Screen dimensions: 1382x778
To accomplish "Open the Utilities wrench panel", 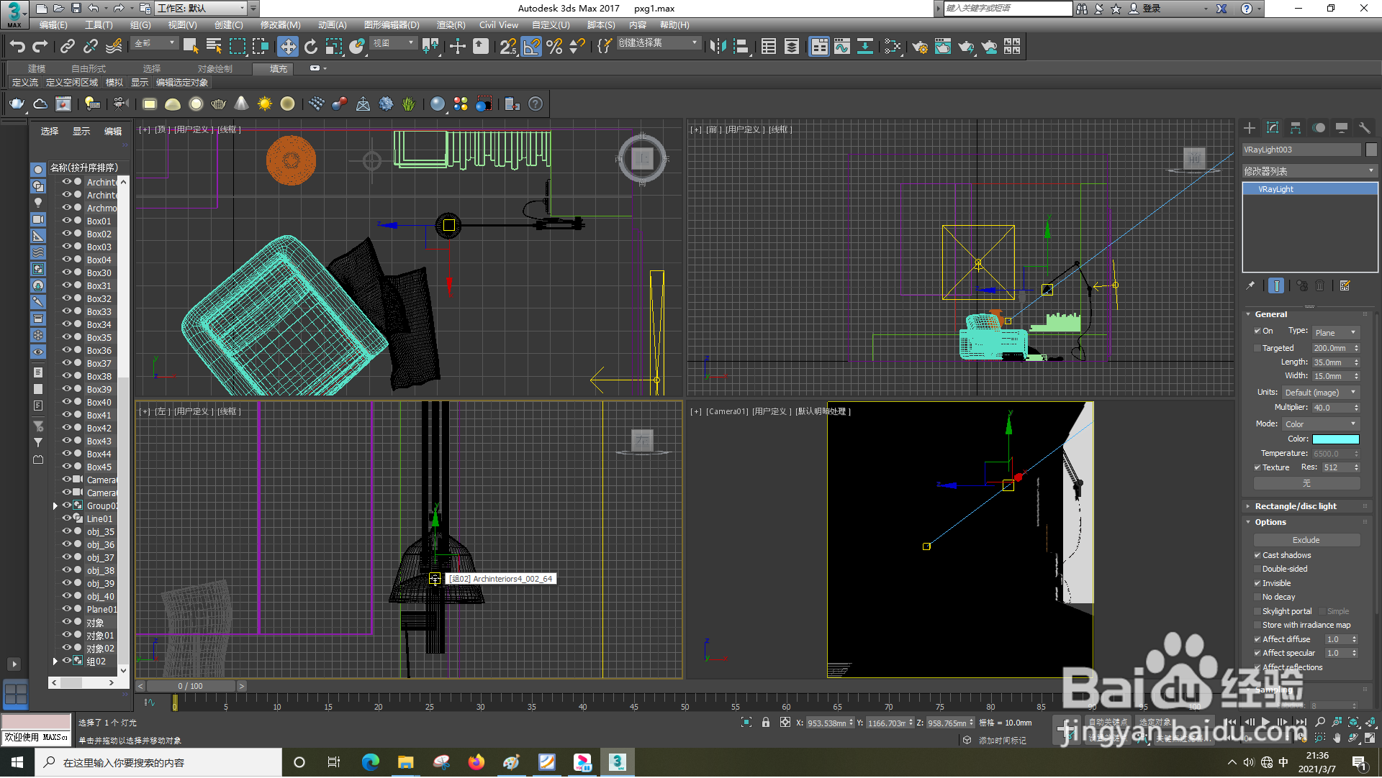I will coord(1364,128).
